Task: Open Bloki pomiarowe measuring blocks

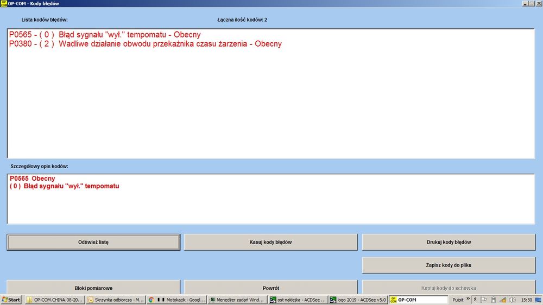Action: point(93,287)
